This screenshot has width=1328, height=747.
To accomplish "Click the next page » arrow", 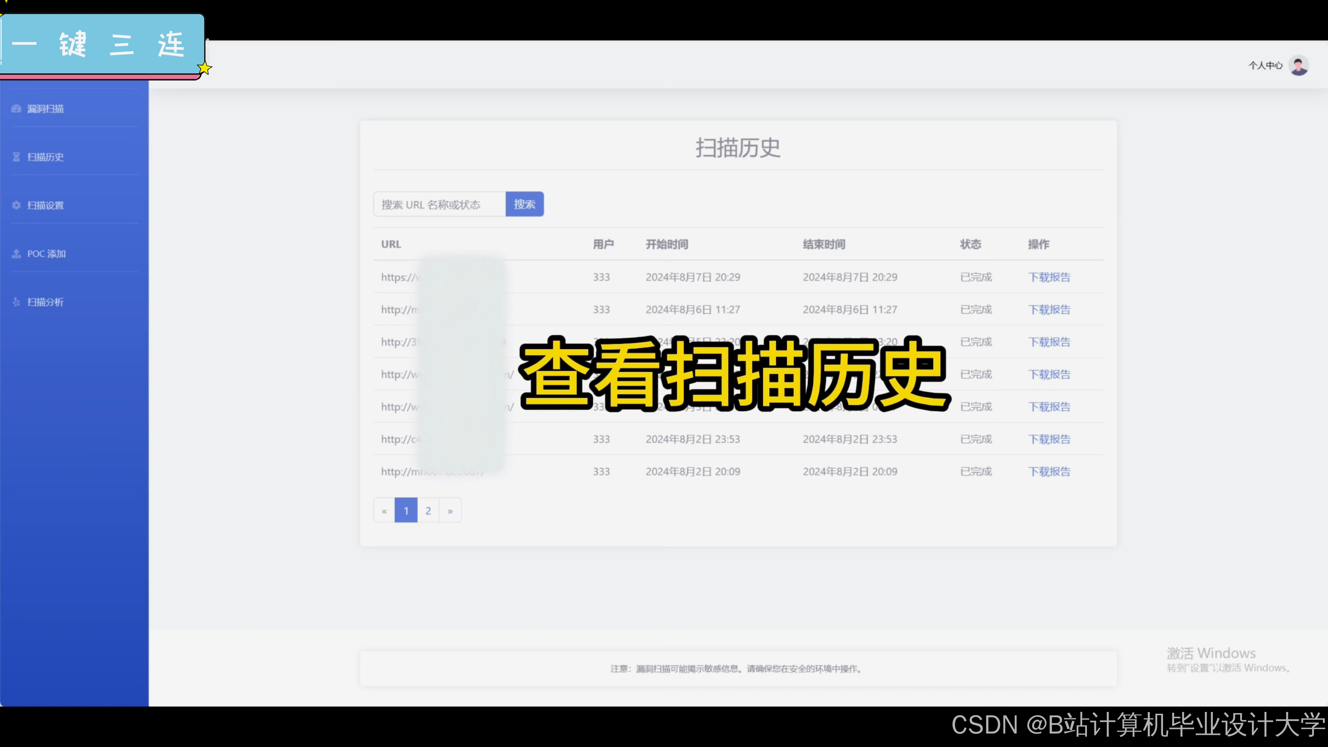I will point(450,511).
